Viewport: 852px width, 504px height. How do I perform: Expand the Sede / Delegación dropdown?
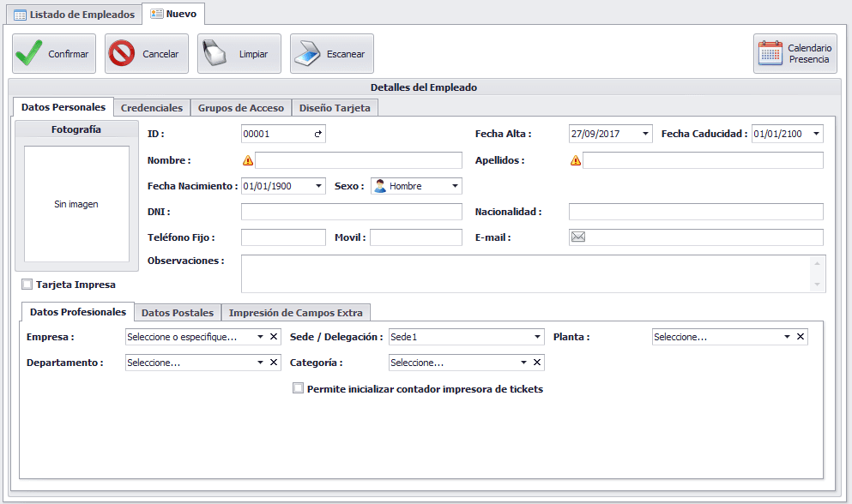tap(537, 337)
